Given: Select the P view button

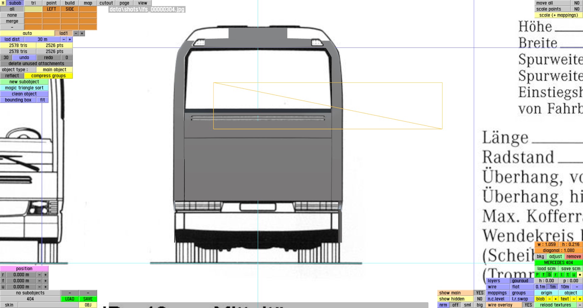Looking at the screenshot, I should [x=537, y=275].
